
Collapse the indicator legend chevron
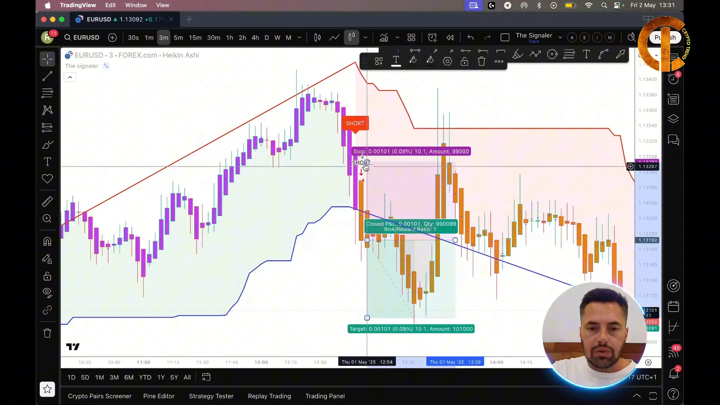[70, 77]
